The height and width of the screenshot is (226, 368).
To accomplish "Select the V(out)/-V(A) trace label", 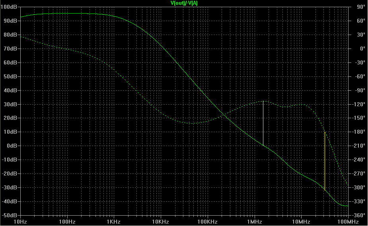I will [x=184, y=3].
